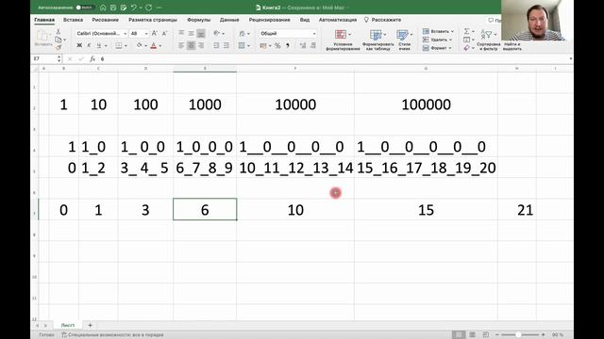
Task: Open Стили ячеек gallery
Action: (x=404, y=40)
